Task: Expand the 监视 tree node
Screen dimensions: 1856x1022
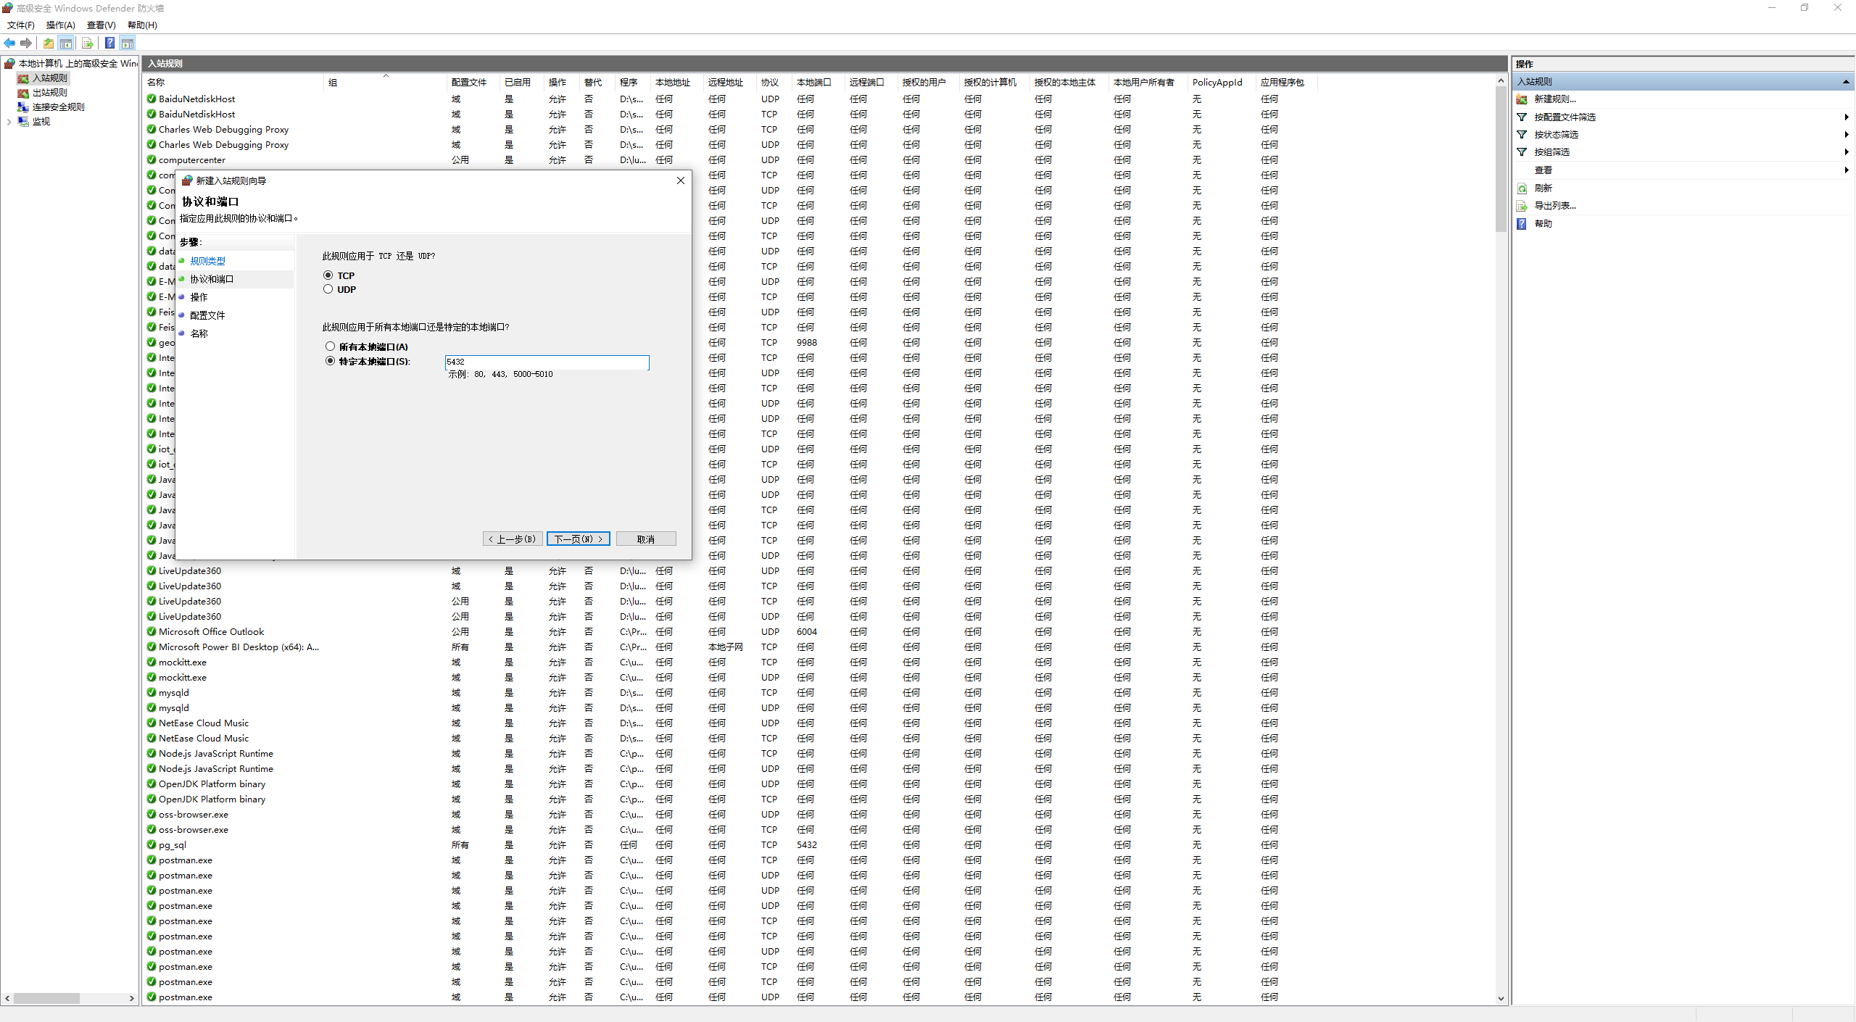Action: point(9,122)
